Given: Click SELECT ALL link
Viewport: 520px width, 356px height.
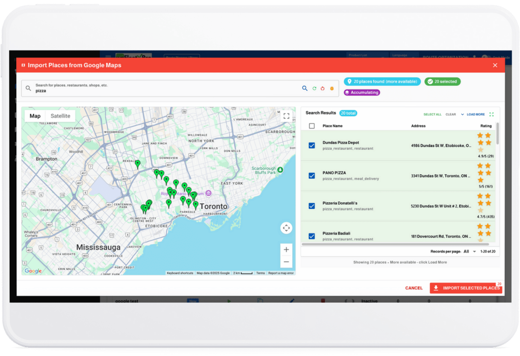Looking at the screenshot, I should 432,115.
